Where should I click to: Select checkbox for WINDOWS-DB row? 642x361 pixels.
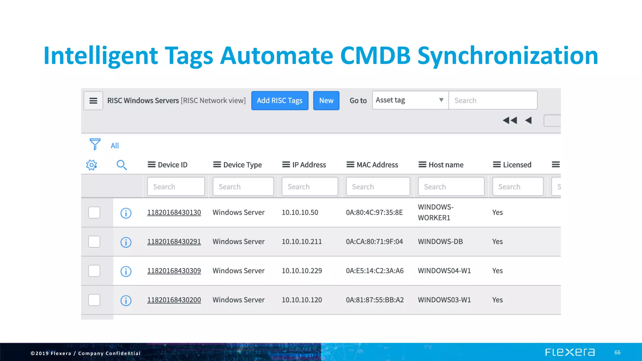[x=94, y=242]
